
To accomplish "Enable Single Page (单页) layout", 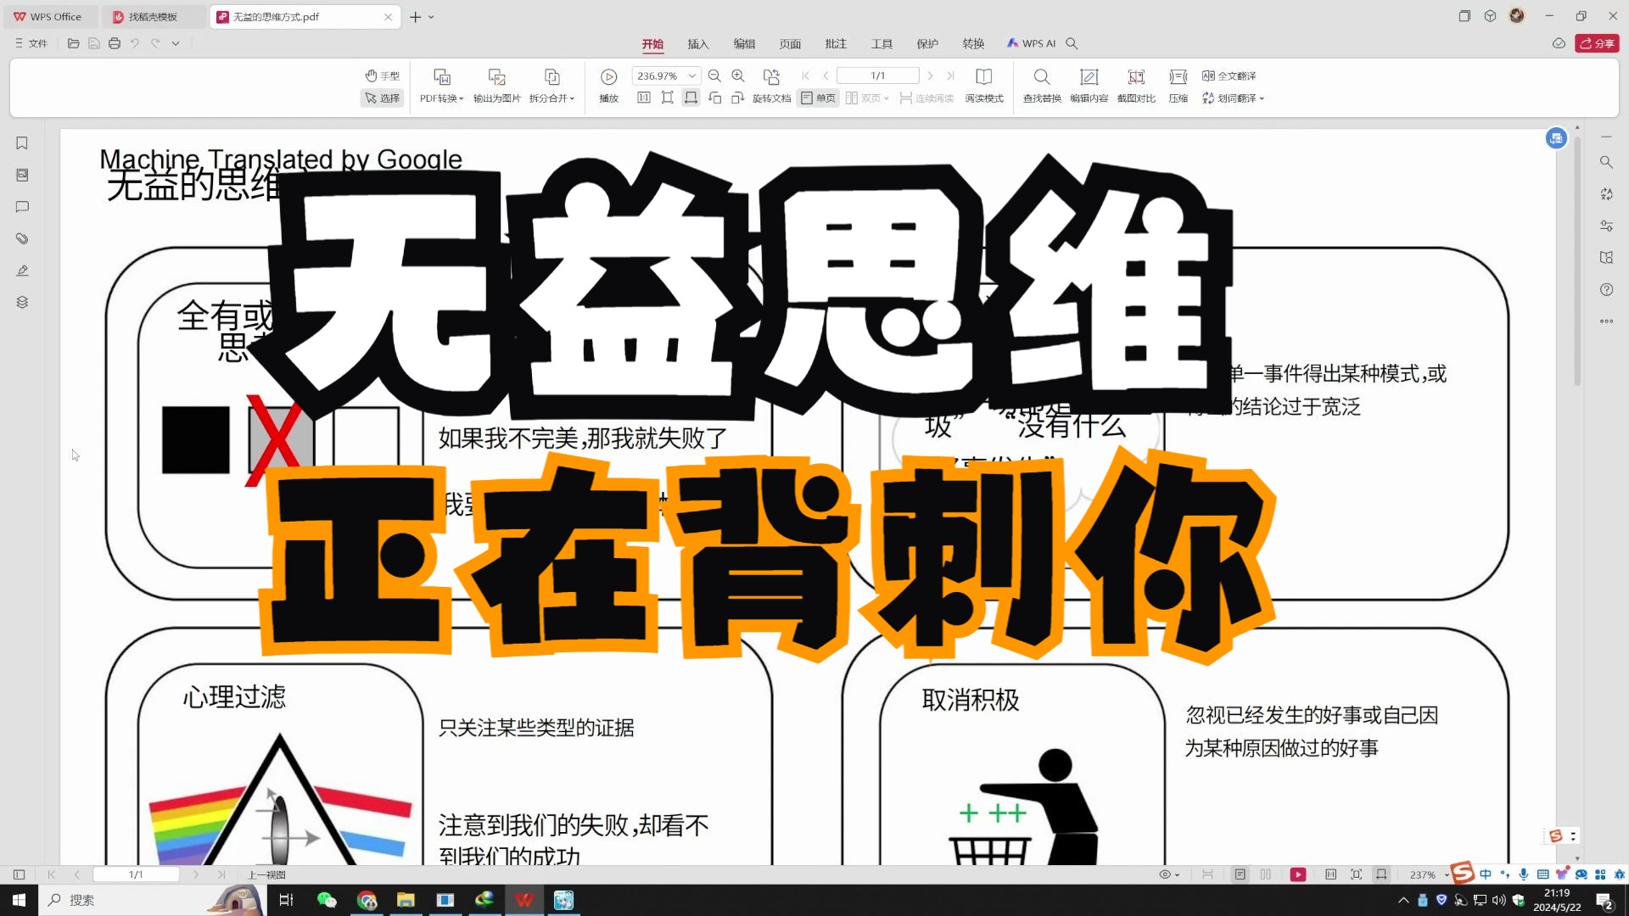I will (818, 98).
